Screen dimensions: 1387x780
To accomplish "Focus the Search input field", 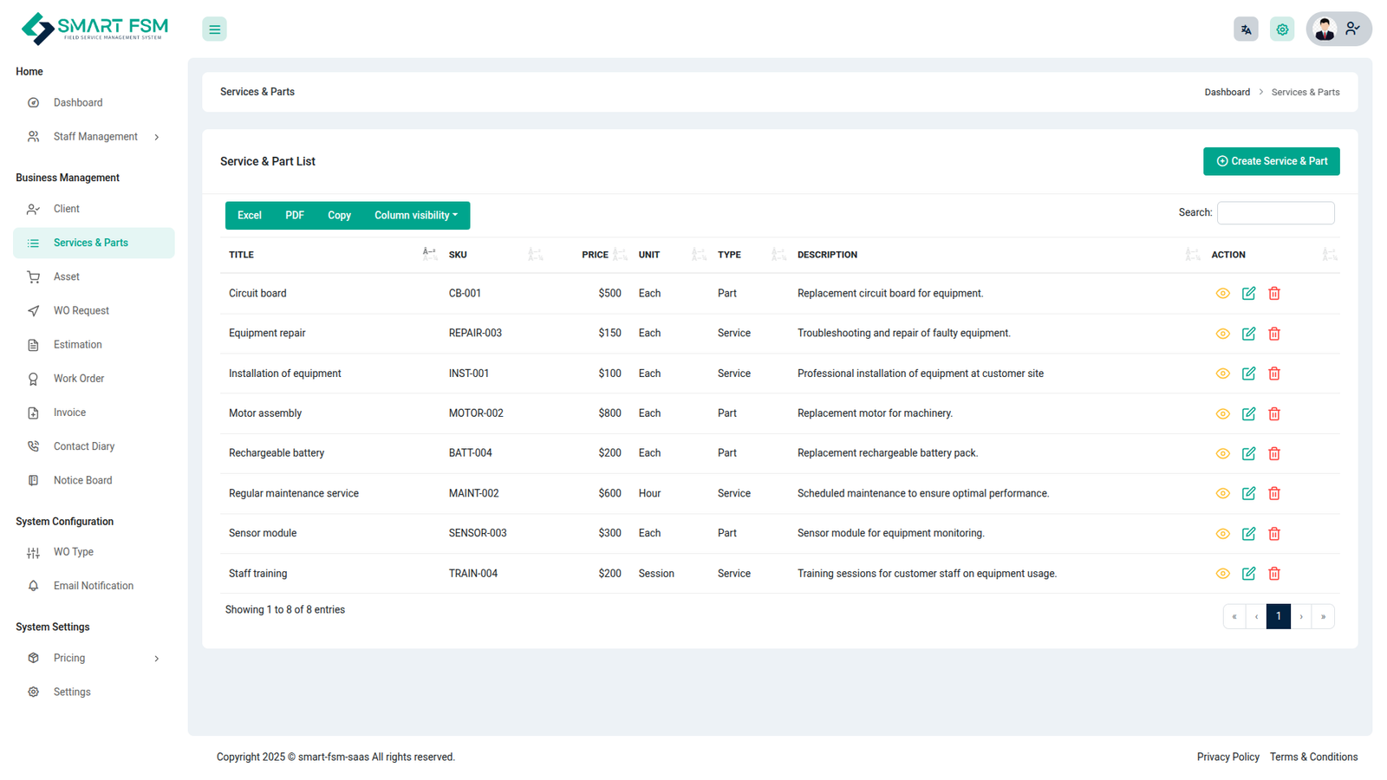I will pos(1275,213).
